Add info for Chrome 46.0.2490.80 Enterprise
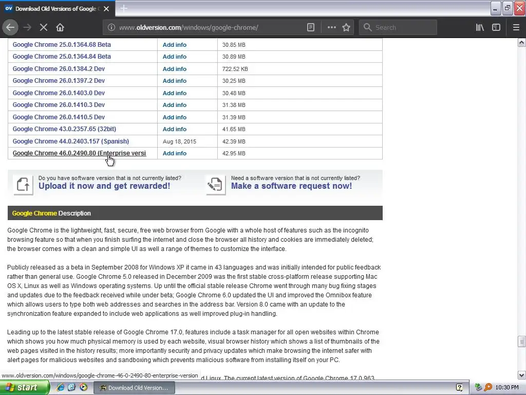 175,153
